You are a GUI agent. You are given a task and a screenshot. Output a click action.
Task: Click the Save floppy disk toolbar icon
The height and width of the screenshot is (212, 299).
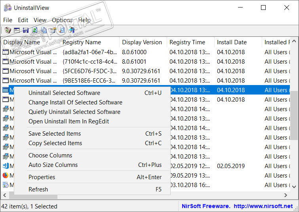tap(26, 30)
